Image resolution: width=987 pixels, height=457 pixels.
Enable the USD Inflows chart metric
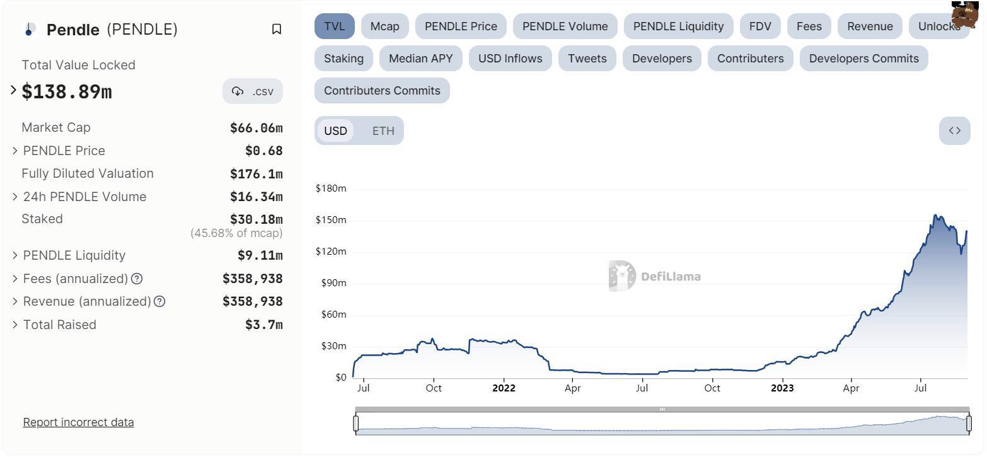[x=511, y=59]
